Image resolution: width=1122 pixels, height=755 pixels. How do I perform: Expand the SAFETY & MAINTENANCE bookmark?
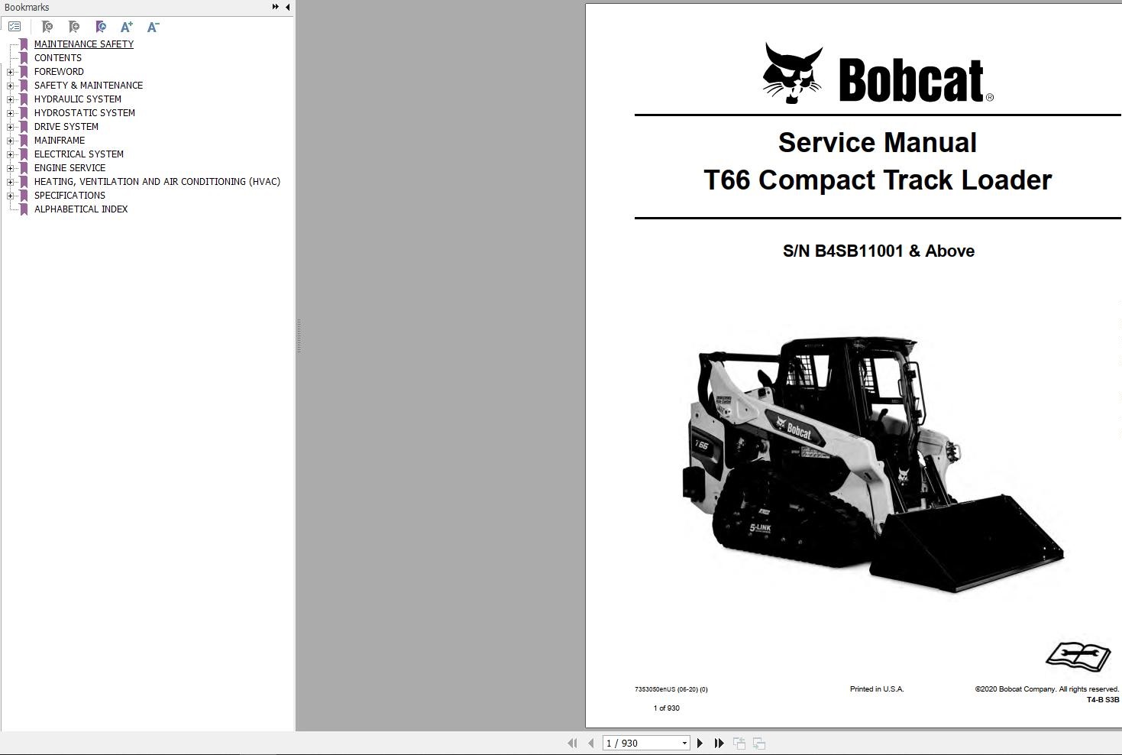point(11,86)
